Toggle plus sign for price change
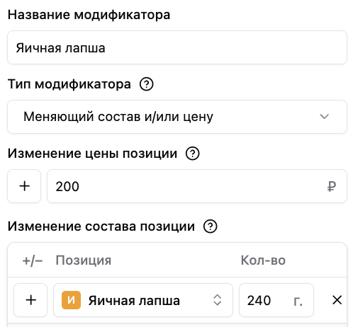353x327 pixels. pyautogui.click(x=24, y=186)
